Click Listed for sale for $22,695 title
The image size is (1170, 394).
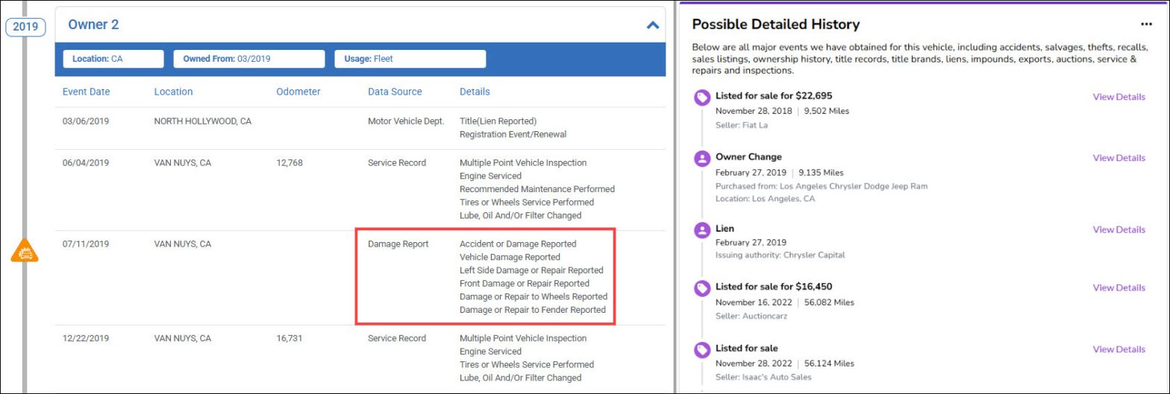(x=774, y=96)
